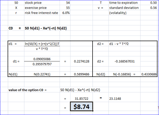Click the '(volatality)' cell
The height and width of the screenshot is (115, 159).
pyautogui.click(x=118, y=13)
